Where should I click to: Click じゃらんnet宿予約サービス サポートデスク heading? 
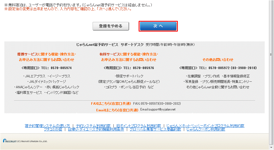110,45
